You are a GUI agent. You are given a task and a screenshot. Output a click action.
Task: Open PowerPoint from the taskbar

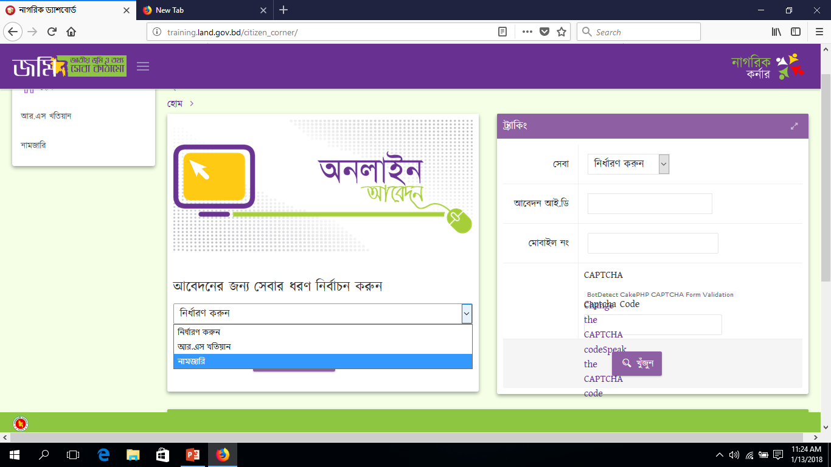193,454
